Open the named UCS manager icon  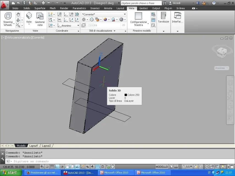[59, 14]
